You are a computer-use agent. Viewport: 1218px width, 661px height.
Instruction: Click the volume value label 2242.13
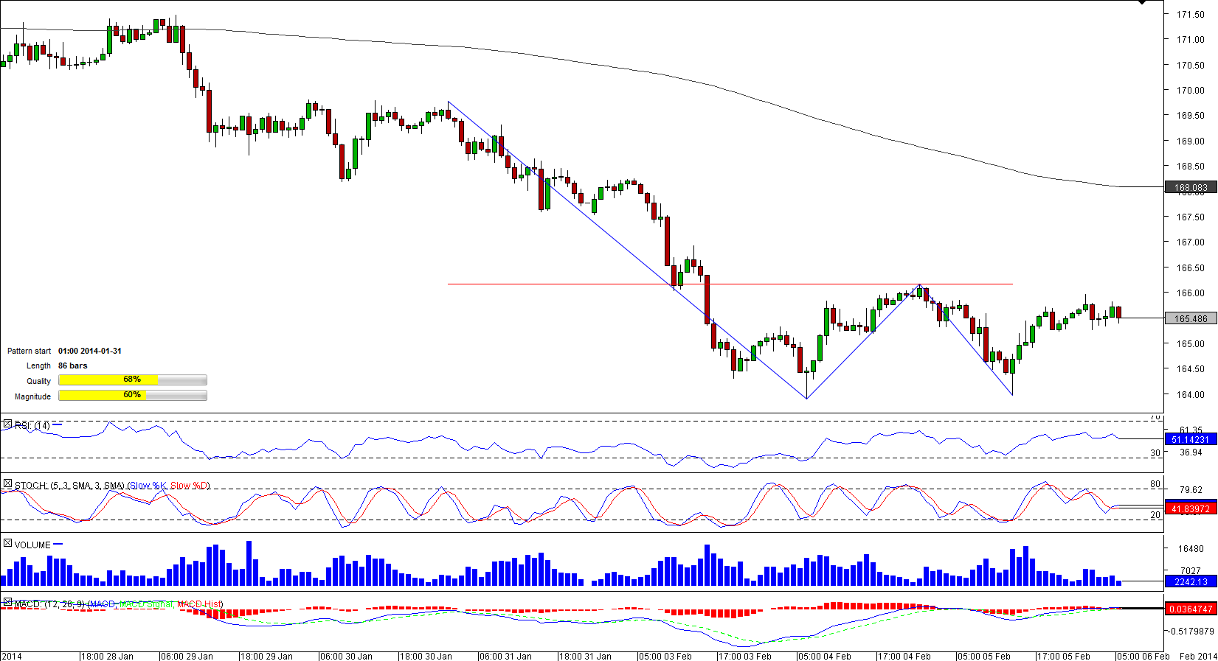(x=1191, y=582)
